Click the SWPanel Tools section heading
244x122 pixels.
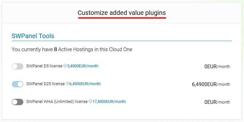click(x=33, y=36)
